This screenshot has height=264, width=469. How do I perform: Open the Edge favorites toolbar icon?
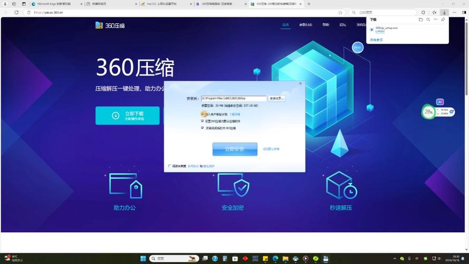[434, 12]
